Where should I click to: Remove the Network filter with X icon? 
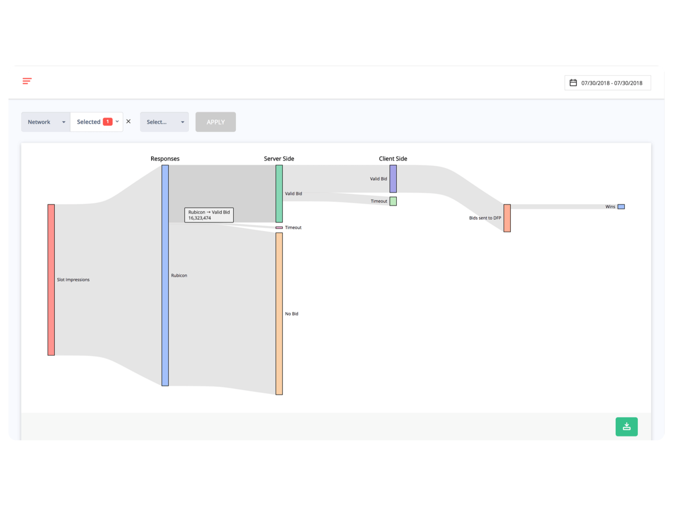point(128,121)
